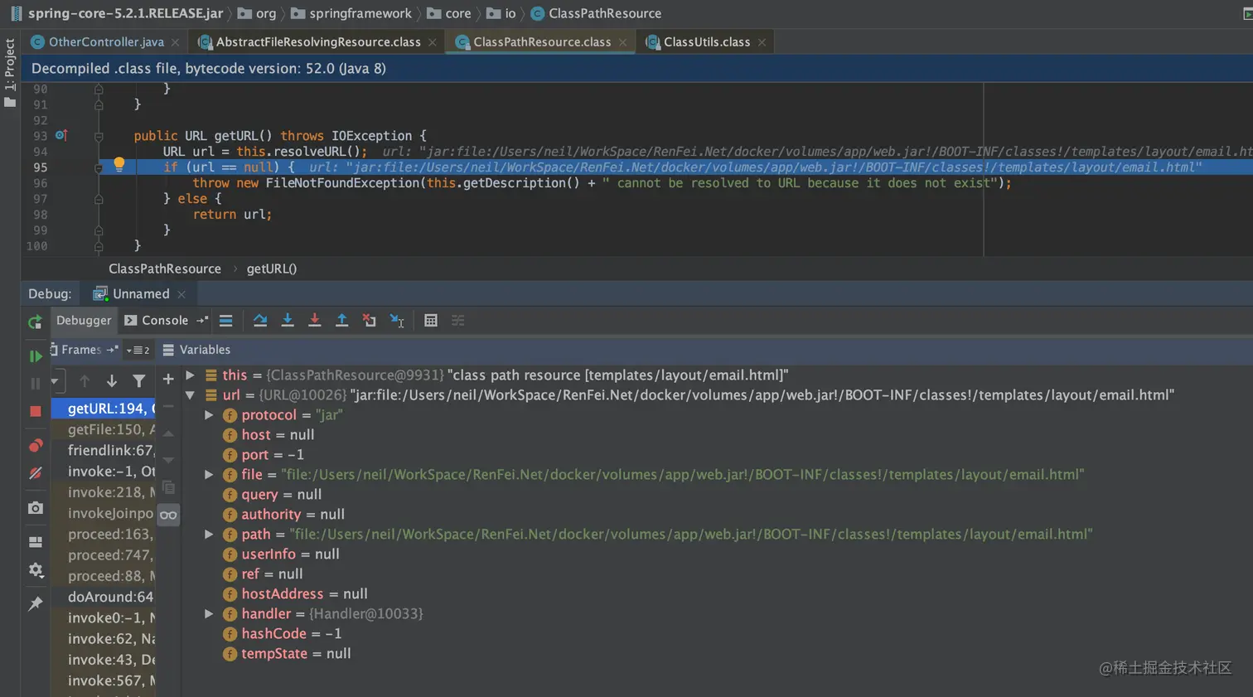Open View Breakpoints from the debug sidebar
The image size is (1253, 697).
tap(35, 446)
